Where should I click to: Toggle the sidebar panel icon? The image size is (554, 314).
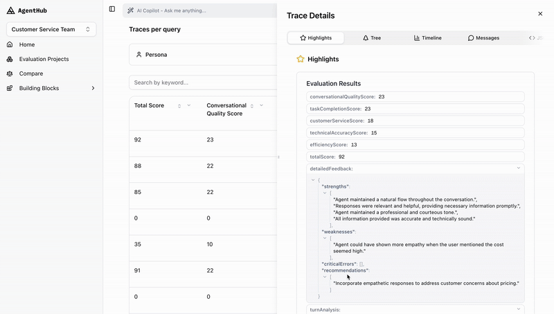pyautogui.click(x=112, y=9)
